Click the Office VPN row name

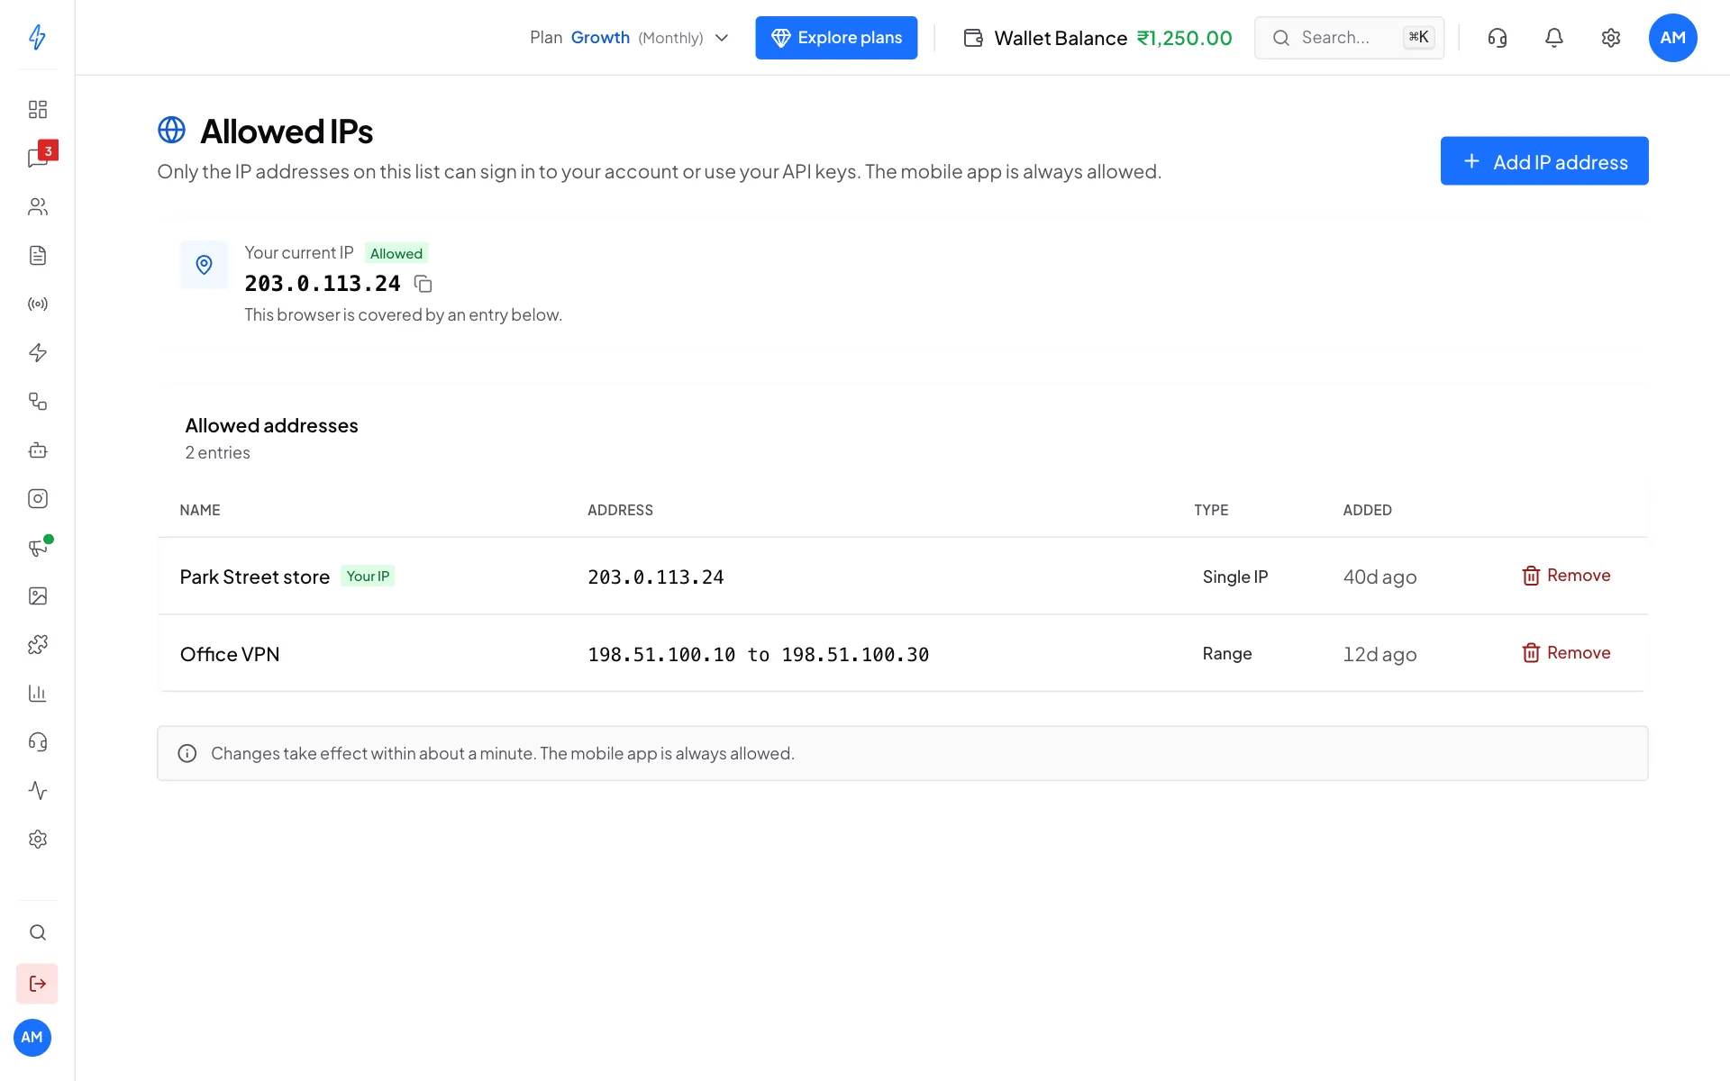click(x=230, y=654)
